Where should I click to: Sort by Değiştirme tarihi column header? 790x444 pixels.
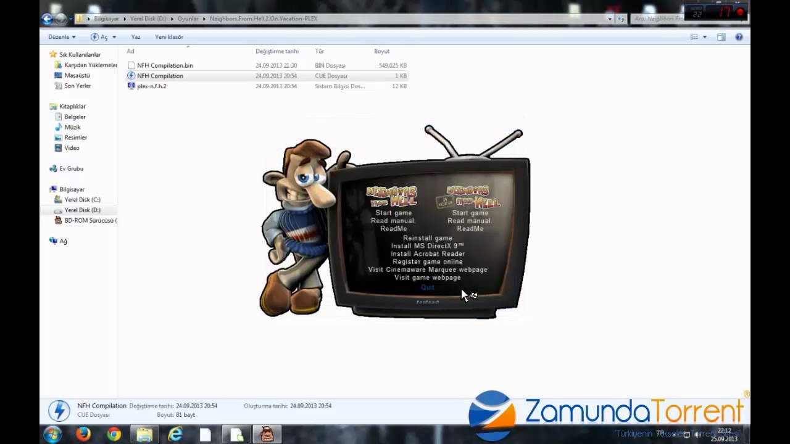tap(277, 51)
